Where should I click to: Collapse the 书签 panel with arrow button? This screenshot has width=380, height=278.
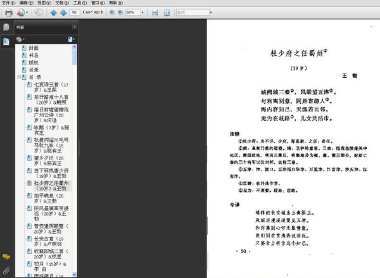74,27
